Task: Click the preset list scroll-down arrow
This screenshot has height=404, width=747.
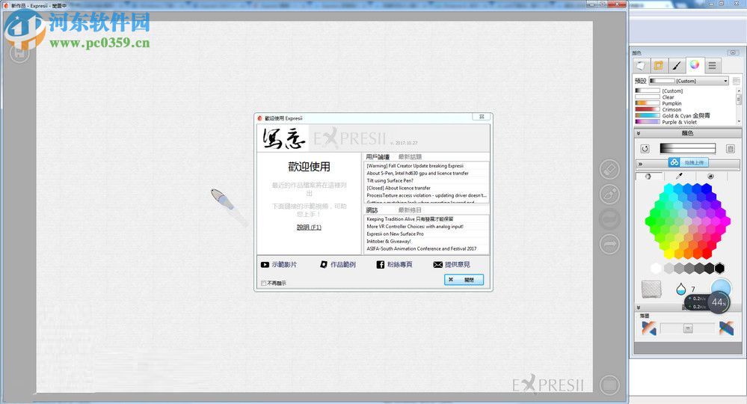Action: pos(739,122)
